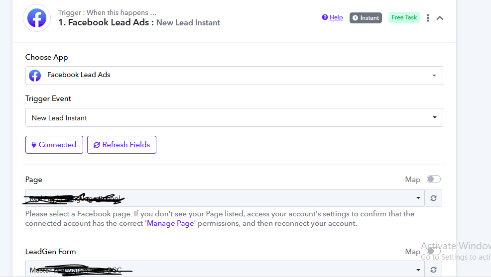Follow the 'Manage Page' permissions link
This screenshot has height=277, width=491.
click(170, 223)
